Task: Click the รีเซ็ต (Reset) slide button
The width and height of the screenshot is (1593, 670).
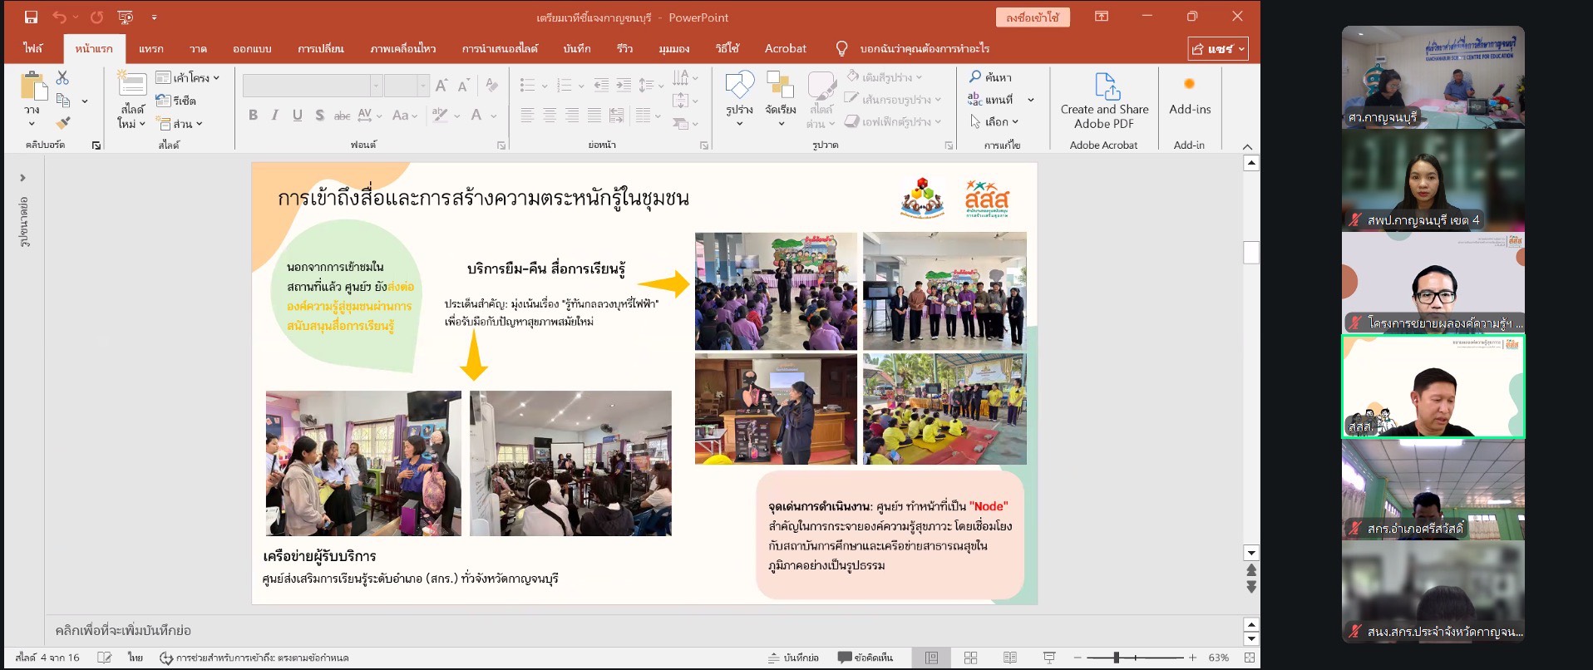Action: [x=176, y=101]
